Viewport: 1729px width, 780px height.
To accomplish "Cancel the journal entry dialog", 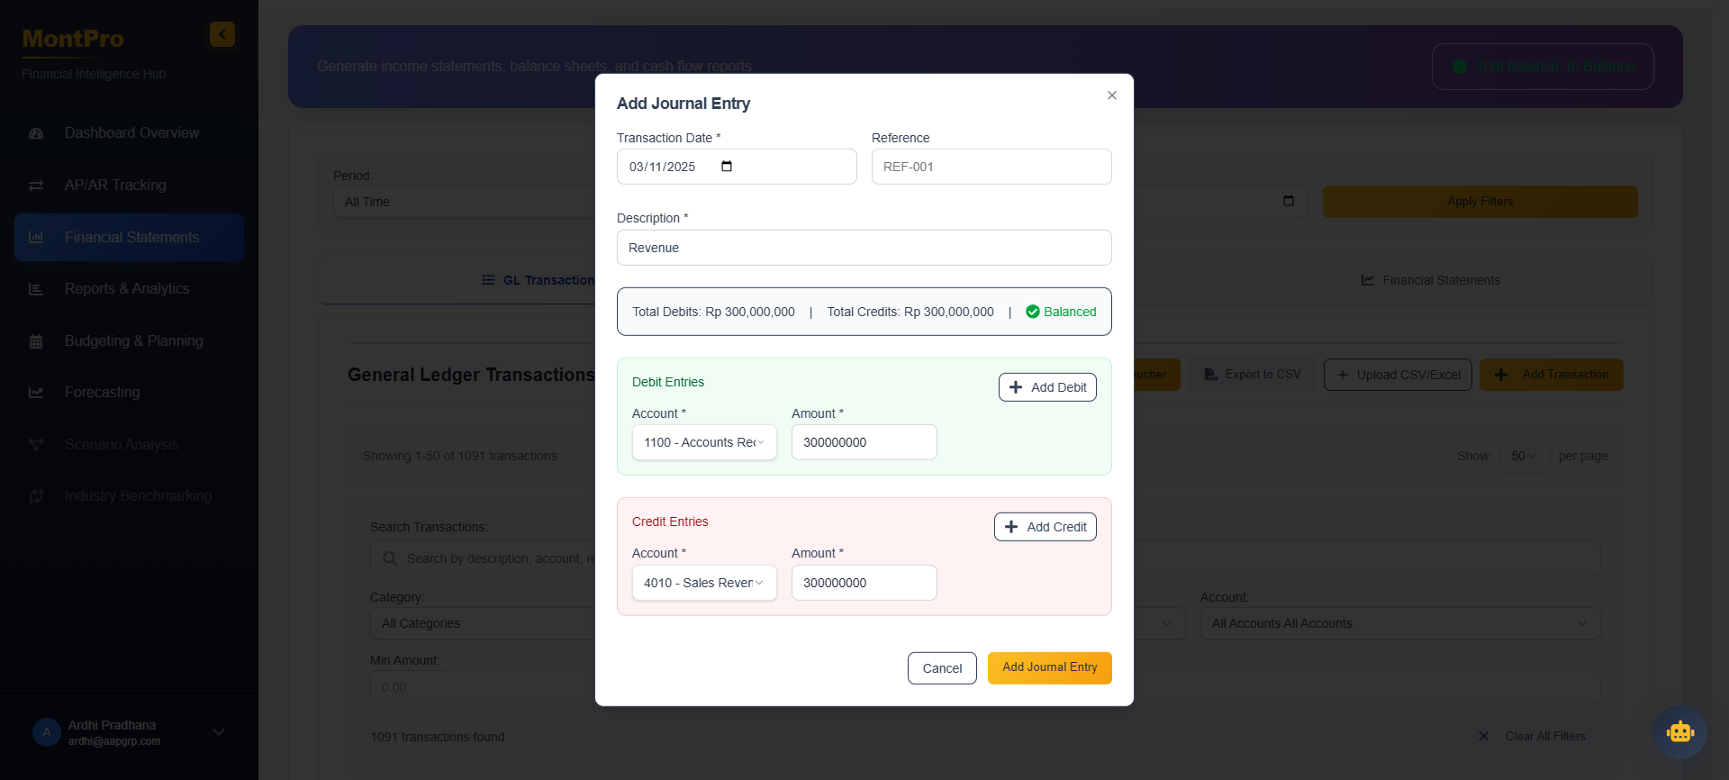I will click(942, 668).
